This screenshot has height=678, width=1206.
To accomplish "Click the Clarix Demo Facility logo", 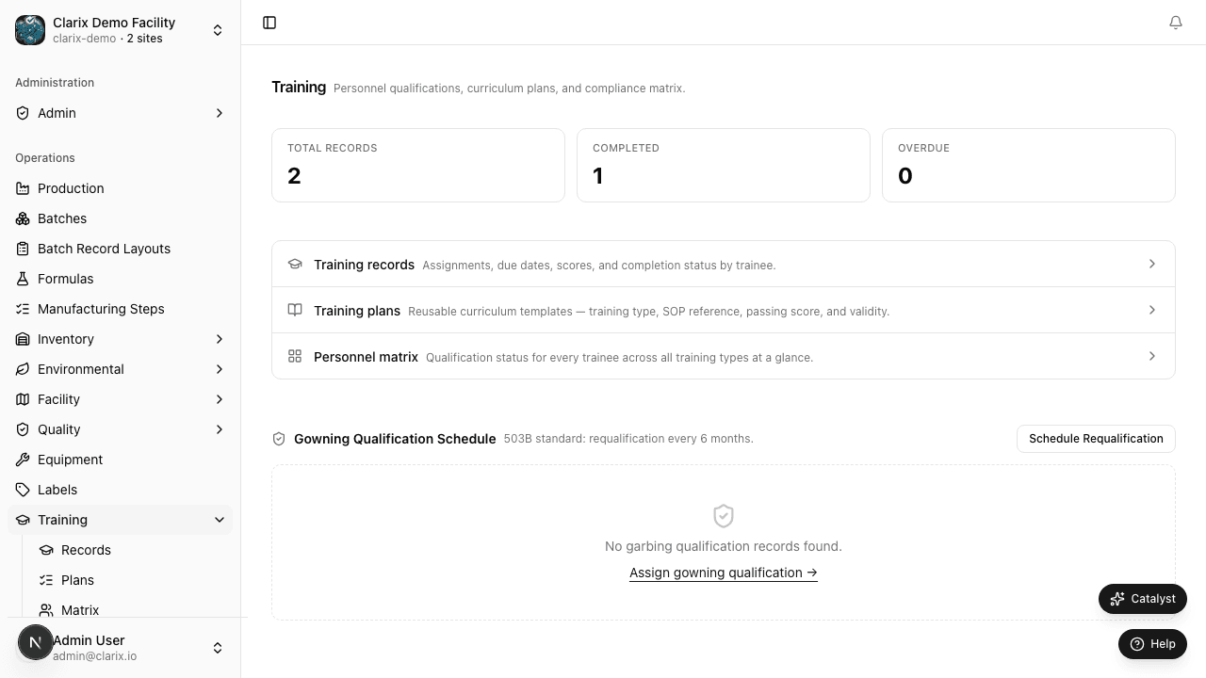I will [x=30, y=30].
